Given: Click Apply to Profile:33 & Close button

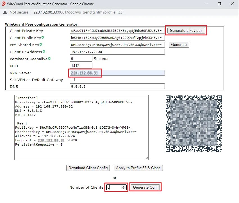Looking at the screenshot, I should pyautogui.click(x=138, y=168).
